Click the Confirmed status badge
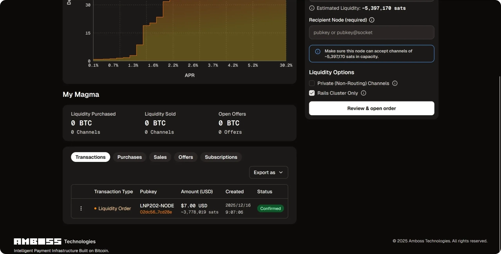The image size is (501, 254). 270,209
